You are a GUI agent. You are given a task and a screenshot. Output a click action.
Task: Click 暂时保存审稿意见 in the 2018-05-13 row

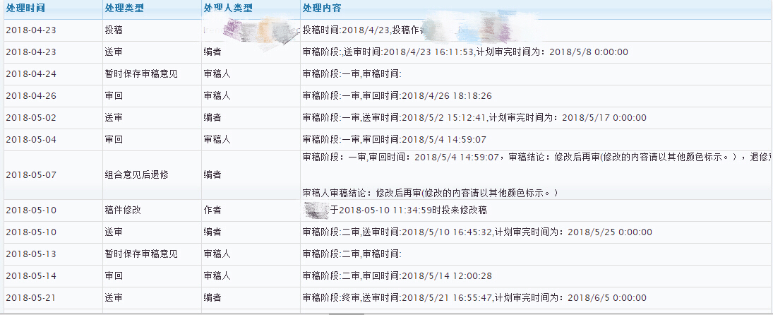(x=141, y=254)
